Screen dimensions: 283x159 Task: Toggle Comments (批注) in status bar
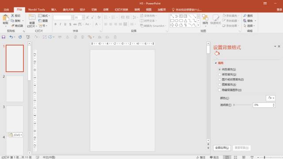(x=214, y=157)
